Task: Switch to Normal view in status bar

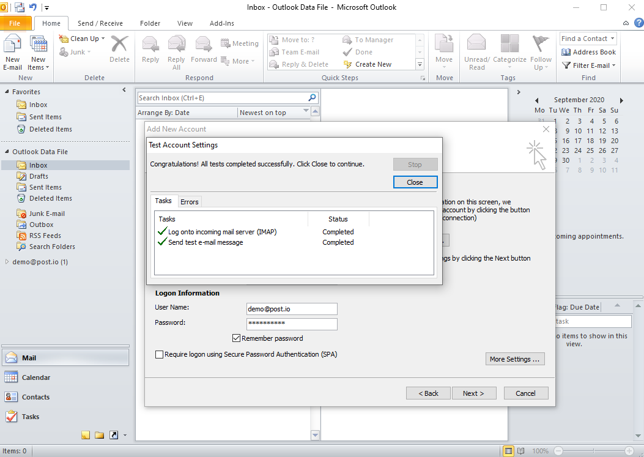Action: [508, 451]
